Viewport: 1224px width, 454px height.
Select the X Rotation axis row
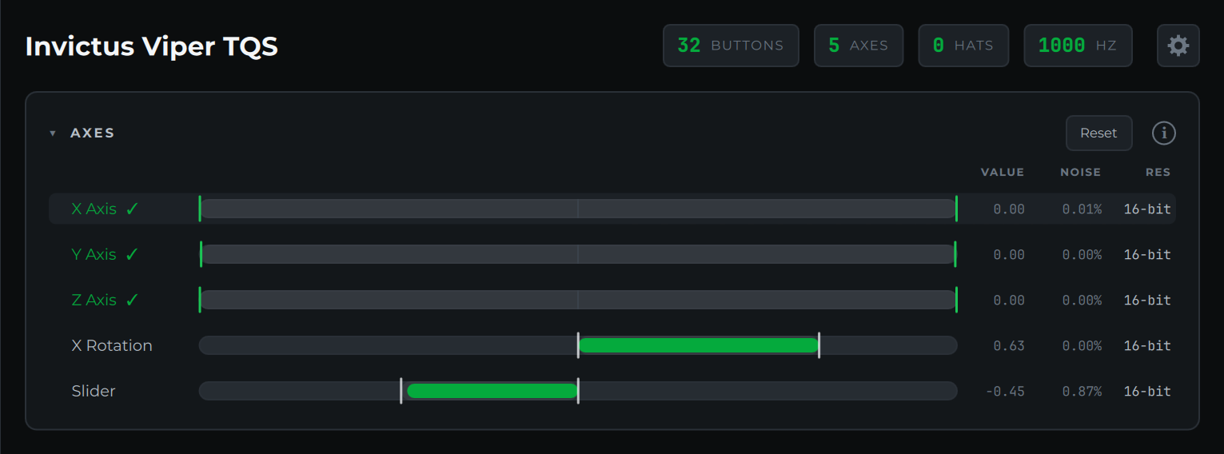tap(612, 345)
